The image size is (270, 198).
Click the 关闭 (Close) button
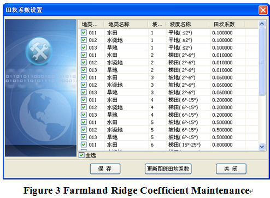[x=231, y=169]
